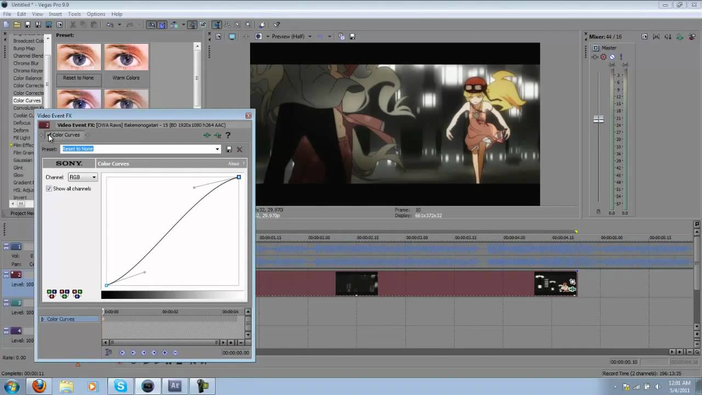The height and width of the screenshot is (395, 702).
Task: Click the About link in Color Curves
Action: pos(234,163)
